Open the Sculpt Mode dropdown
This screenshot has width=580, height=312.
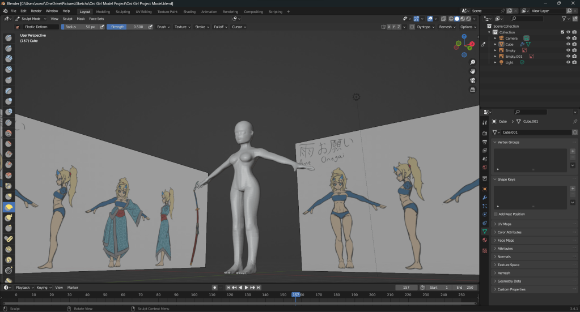[x=31, y=19]
